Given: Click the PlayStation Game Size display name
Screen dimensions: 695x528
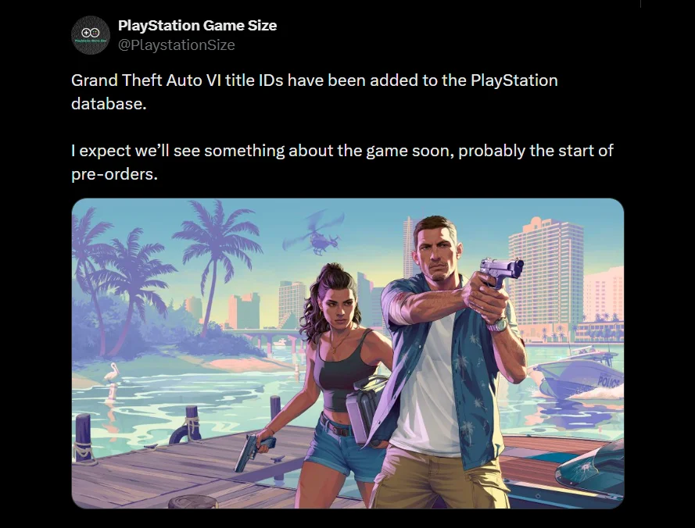Looking at the screenshot, I should (x=197, y=25).
